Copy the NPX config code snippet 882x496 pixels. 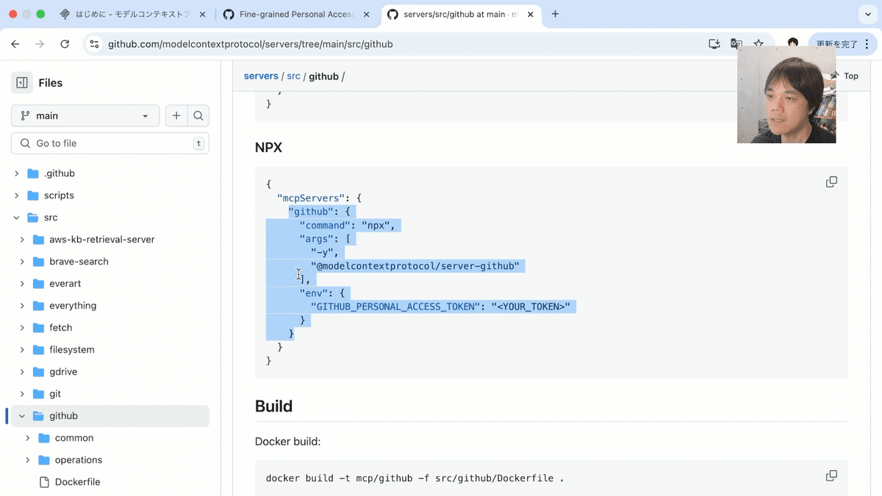(831, 181)
